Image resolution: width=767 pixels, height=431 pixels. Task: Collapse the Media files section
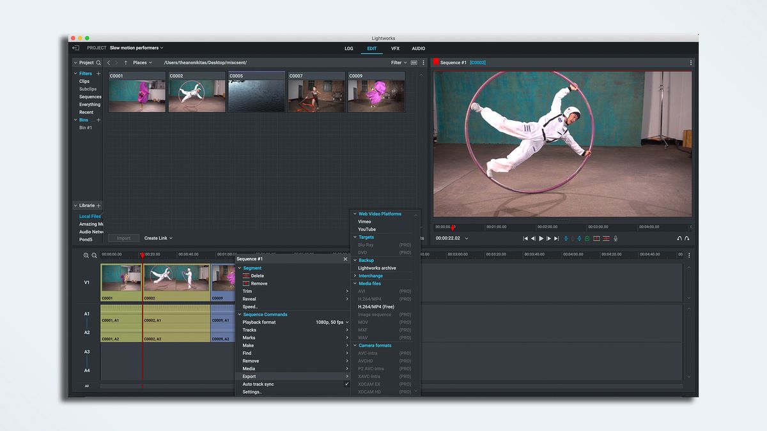(355, 284)
